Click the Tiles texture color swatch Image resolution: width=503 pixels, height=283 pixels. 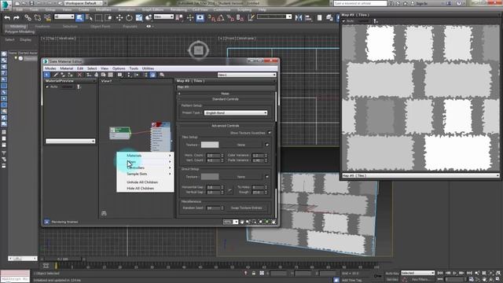pos(210,145)
